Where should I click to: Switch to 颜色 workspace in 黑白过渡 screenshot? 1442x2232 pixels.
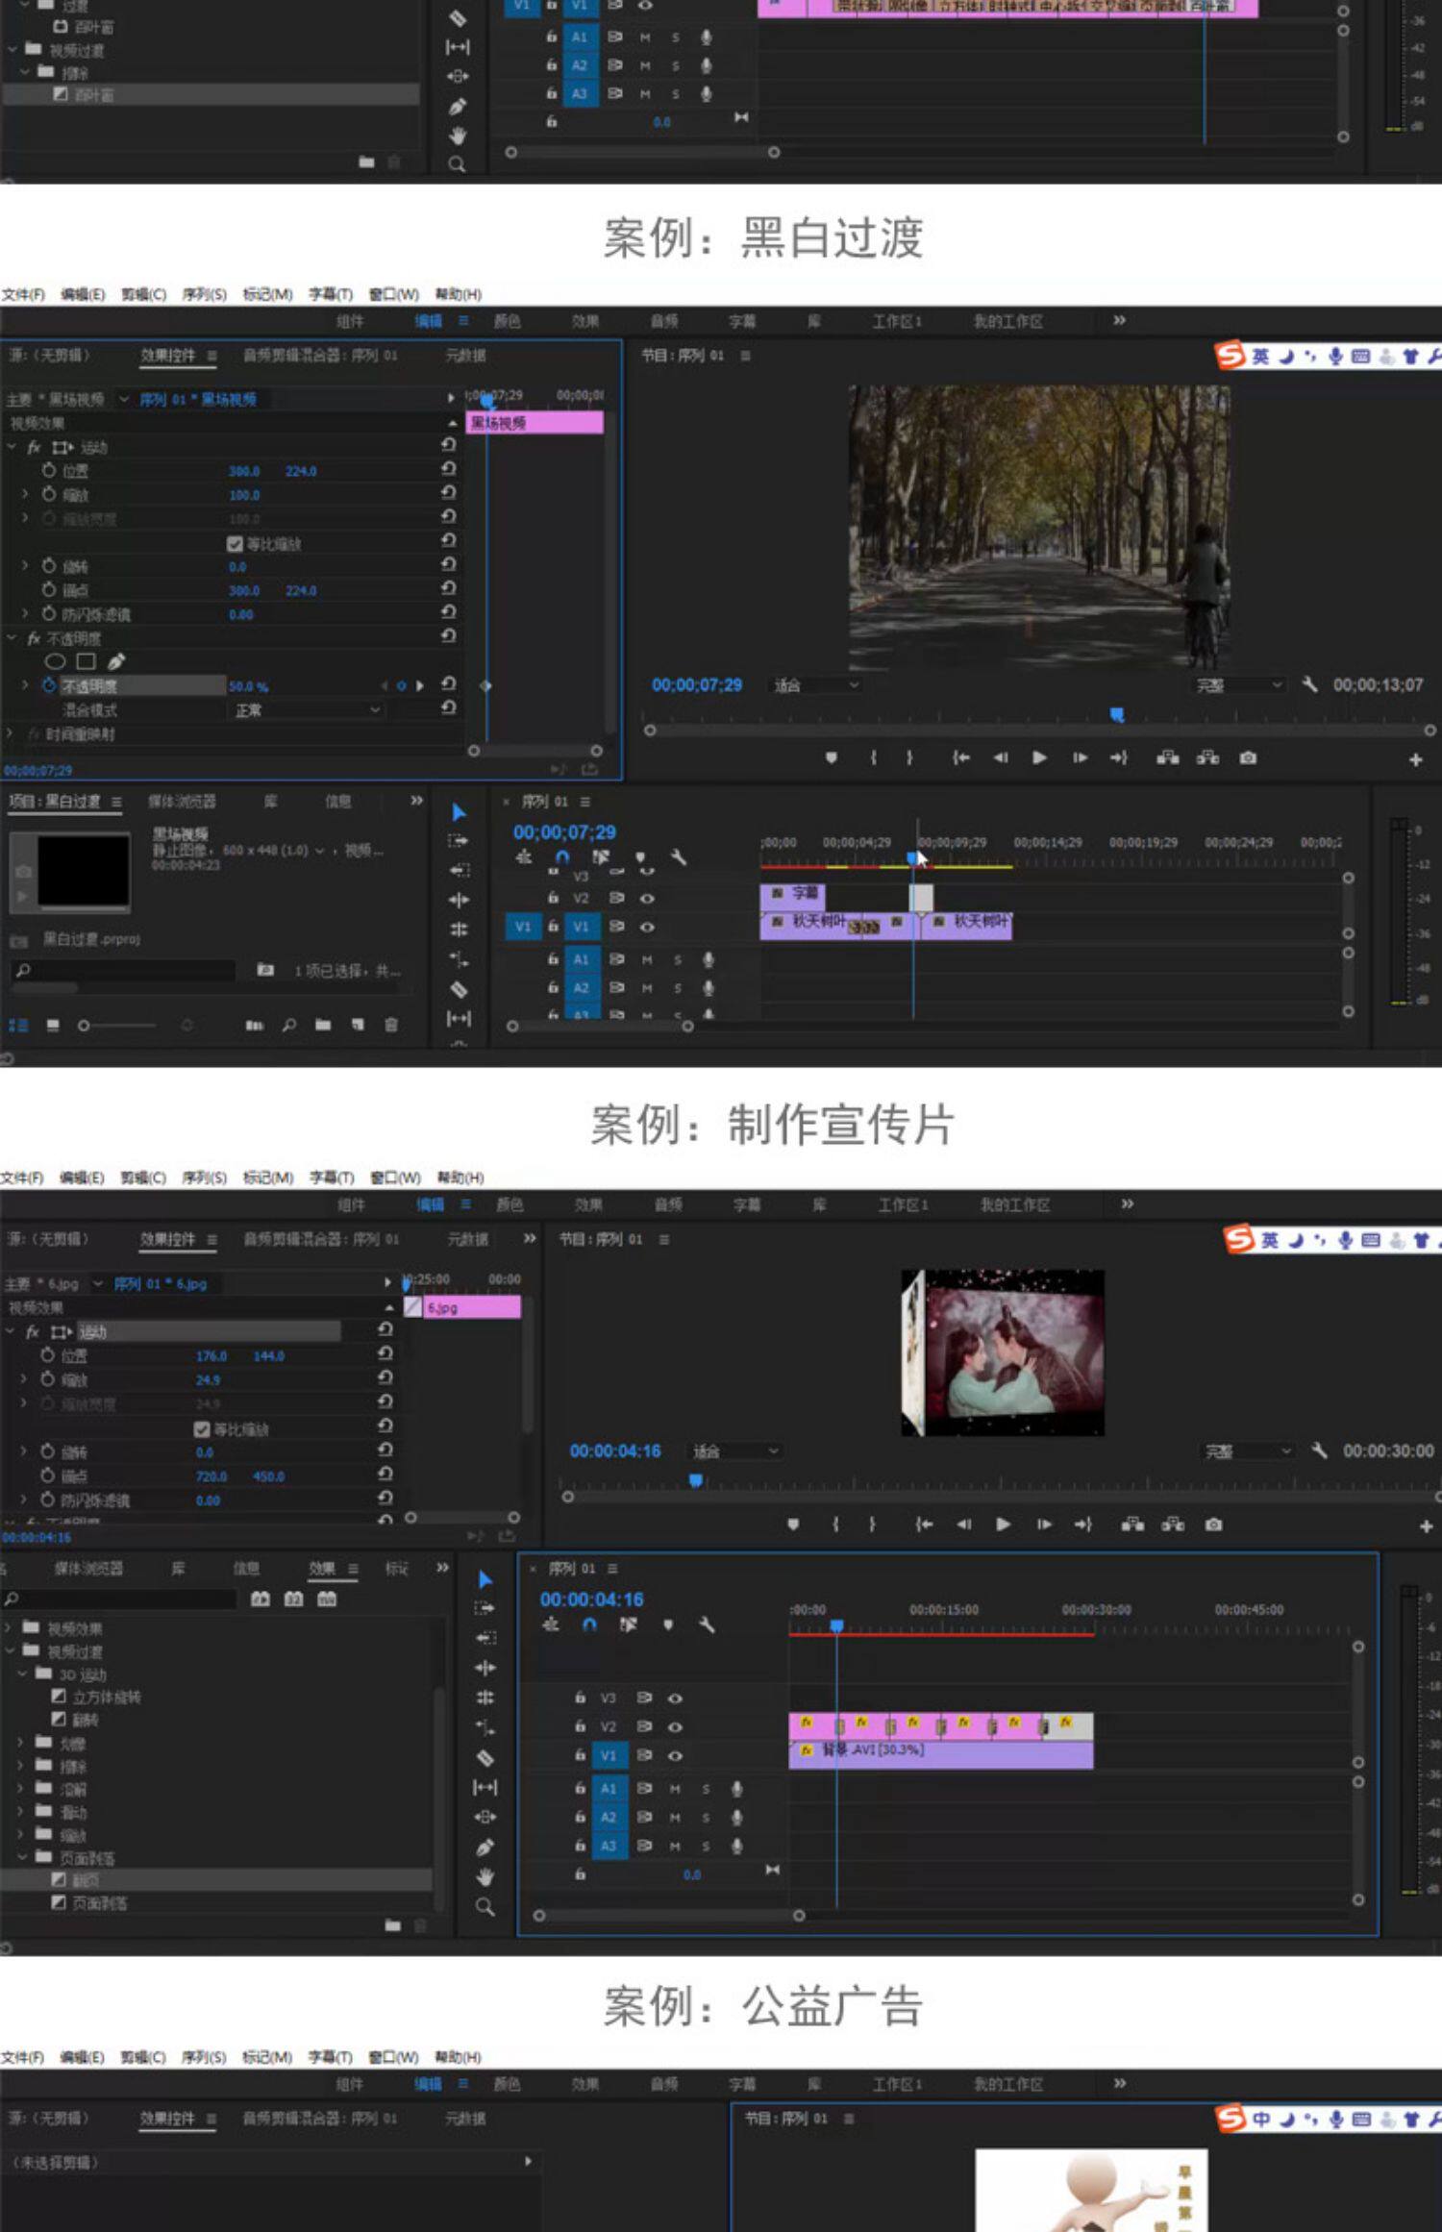click(x=507, y=321)
